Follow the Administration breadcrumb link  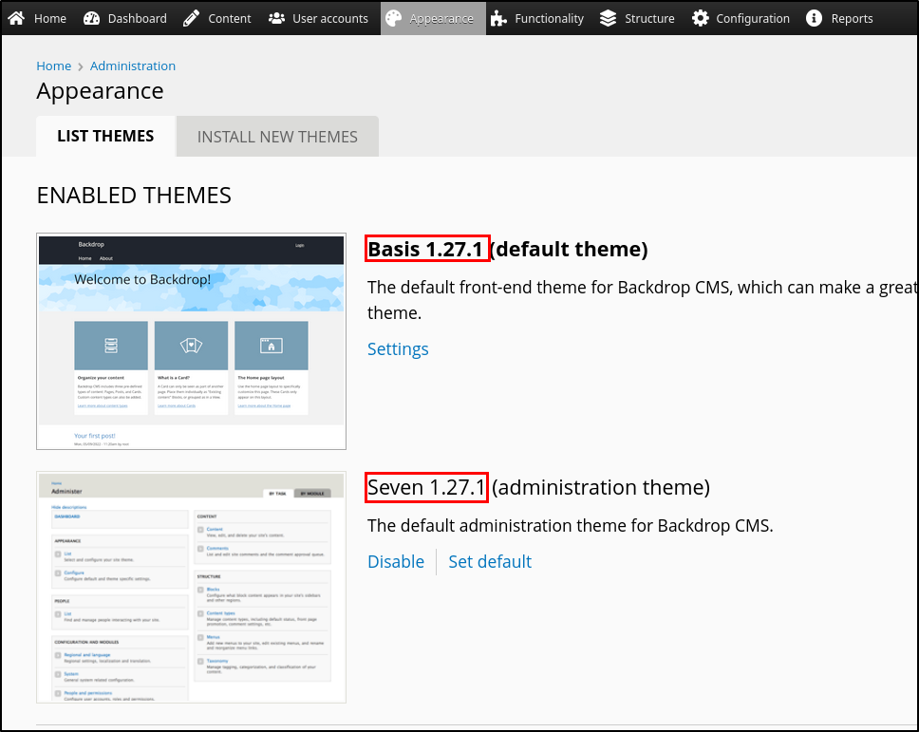[133, 66]
